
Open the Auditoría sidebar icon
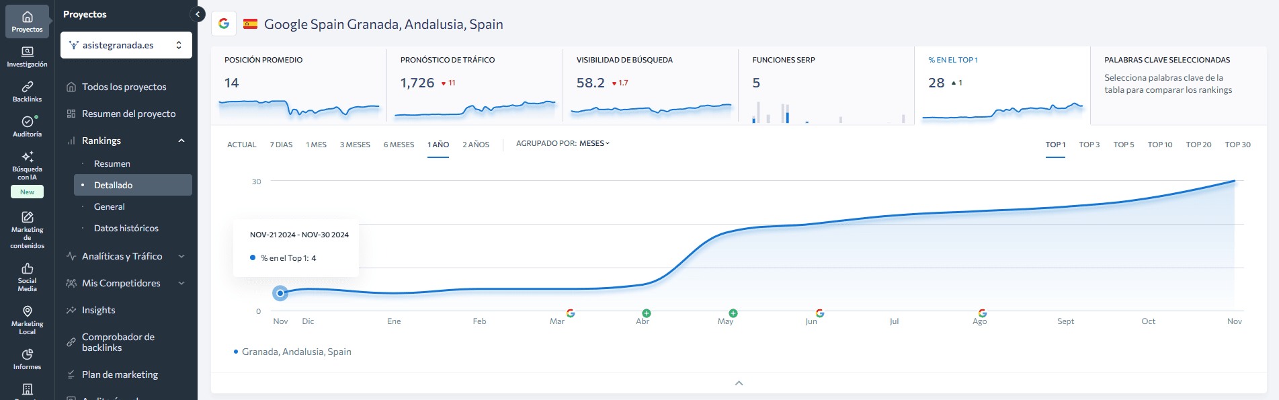point(27,126)
